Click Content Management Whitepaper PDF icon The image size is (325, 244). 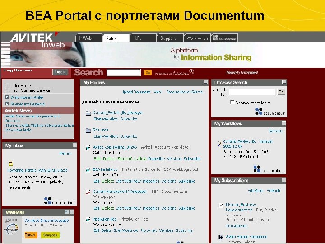click(x=88, y=192)
